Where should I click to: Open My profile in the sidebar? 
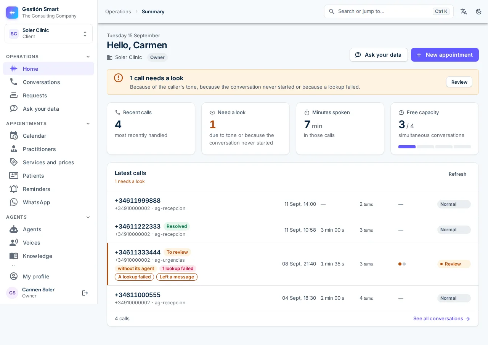point(48,276)
